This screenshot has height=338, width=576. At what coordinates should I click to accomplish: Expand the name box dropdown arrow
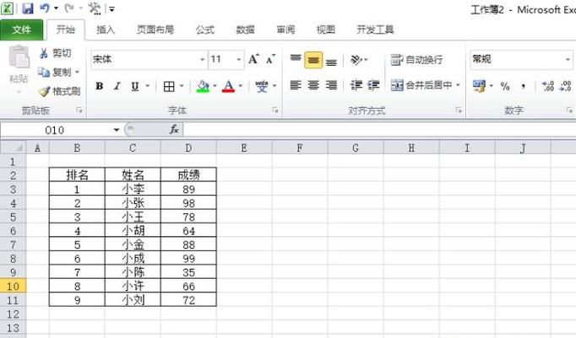117,130
